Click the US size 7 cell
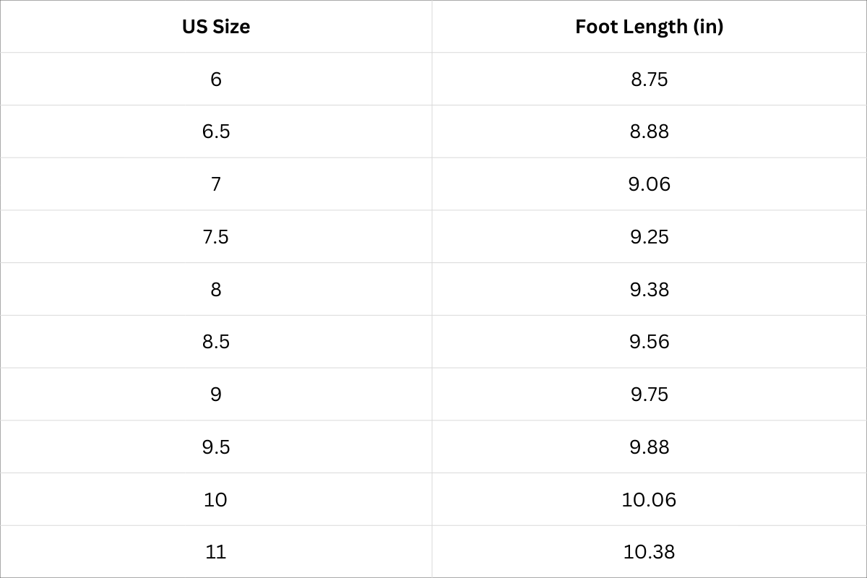 click(x=216, y=184)
